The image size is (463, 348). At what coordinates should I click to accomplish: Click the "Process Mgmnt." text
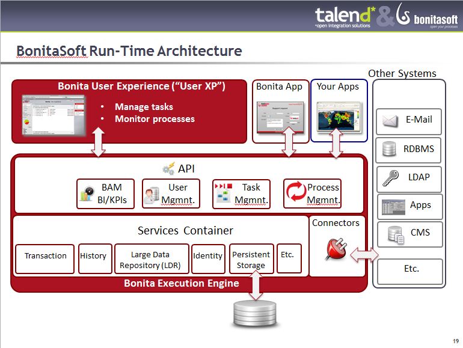323,194
